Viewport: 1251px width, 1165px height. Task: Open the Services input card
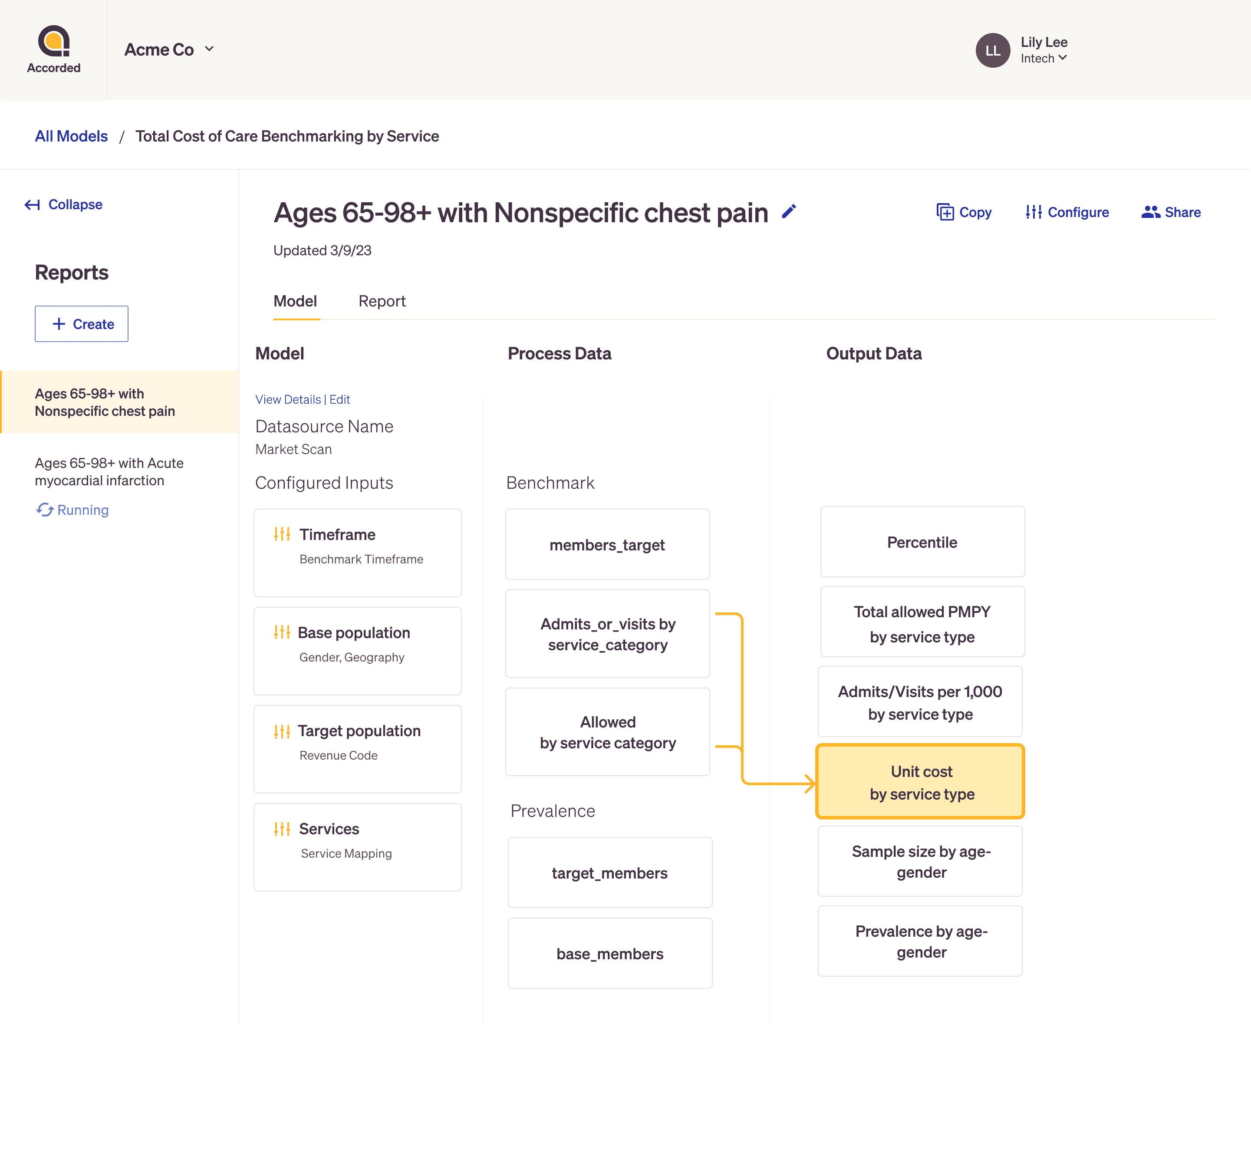[x=357, y=847]
